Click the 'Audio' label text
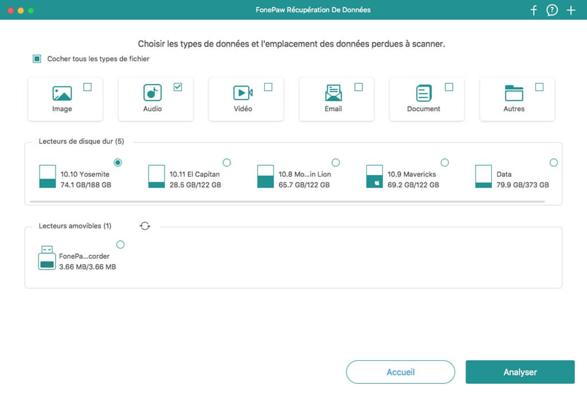 click(152, 108)
